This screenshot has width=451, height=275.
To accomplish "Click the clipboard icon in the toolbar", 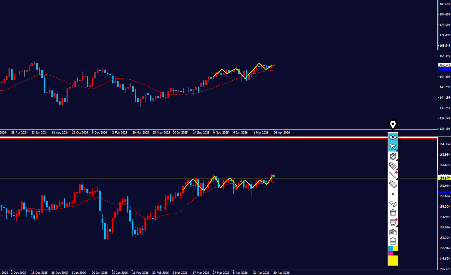I will coord(393,241).
